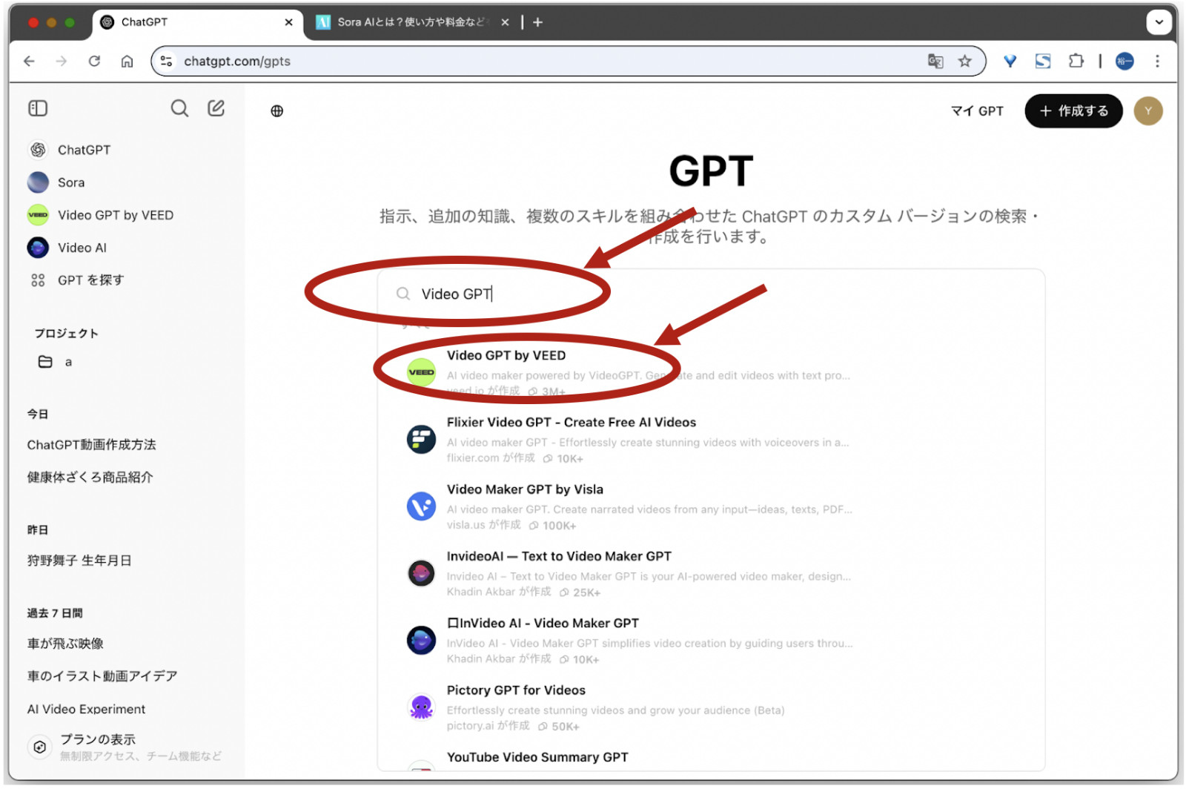Viewport: 1186px width, 789px height.
Task: Open the user avatar Y
Action: point(1148,111)
